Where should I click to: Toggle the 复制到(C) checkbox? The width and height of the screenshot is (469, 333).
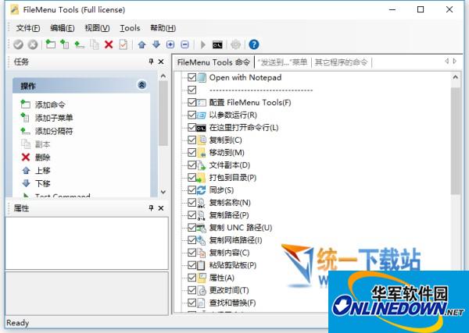[192, 140]
